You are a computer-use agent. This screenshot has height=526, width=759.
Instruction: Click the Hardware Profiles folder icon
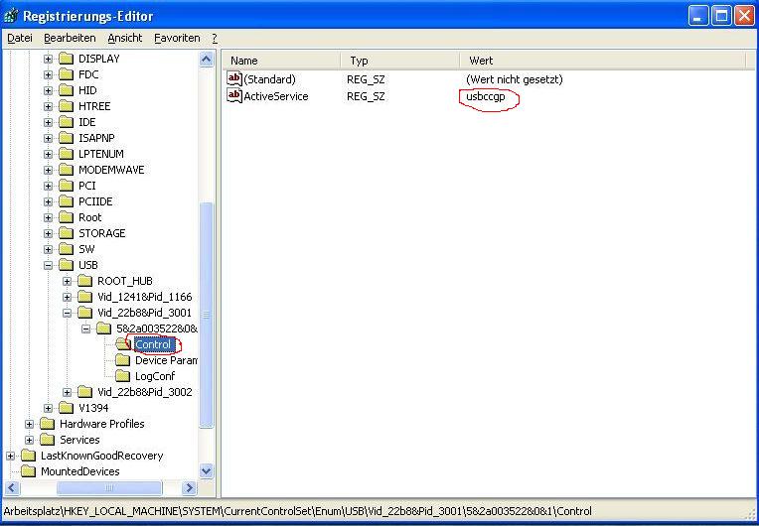(x=47, y=424)
